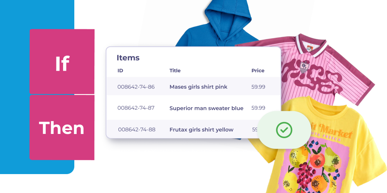Select the pink "Then" block
Viewport: 387px width, 193px height.
[x=62, y=127]
